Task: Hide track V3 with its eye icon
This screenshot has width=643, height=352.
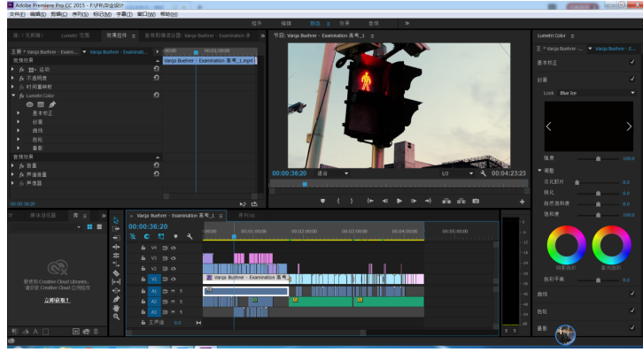Action: [x=174, y=258]
